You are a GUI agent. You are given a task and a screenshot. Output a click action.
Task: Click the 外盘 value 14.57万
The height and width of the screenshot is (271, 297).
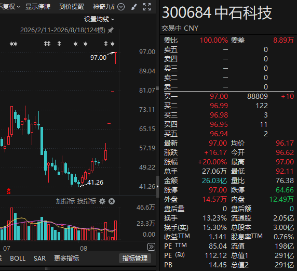214,199
